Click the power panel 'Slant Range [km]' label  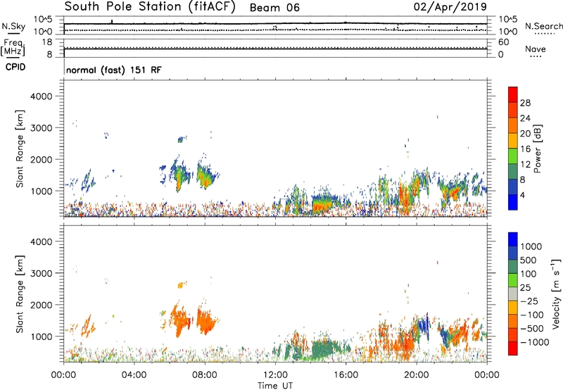20,149
